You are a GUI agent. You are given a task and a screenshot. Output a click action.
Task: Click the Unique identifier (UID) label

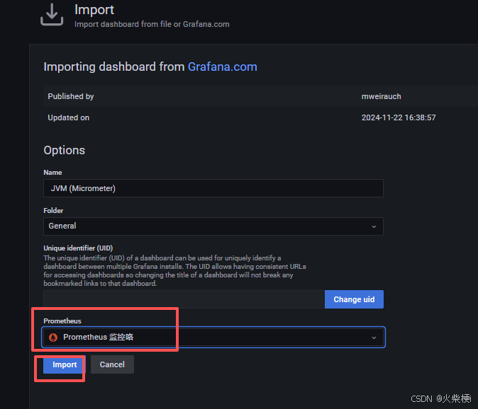(78, 248)
